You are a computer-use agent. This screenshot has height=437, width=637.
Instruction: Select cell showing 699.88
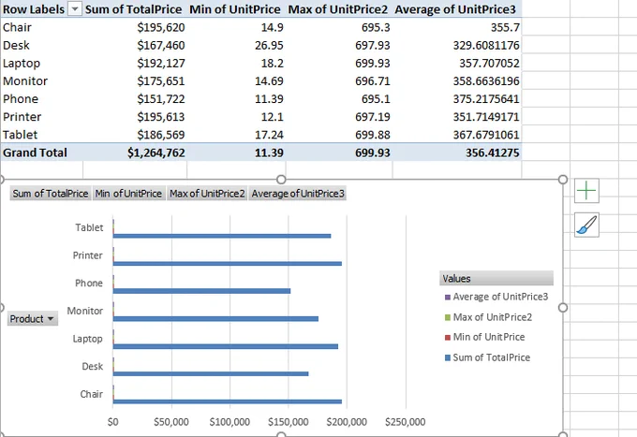pos(339,135)
